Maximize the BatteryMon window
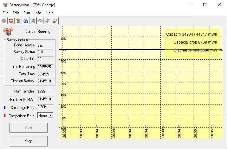This screenshot has height=149, width=227. point(205,5)
